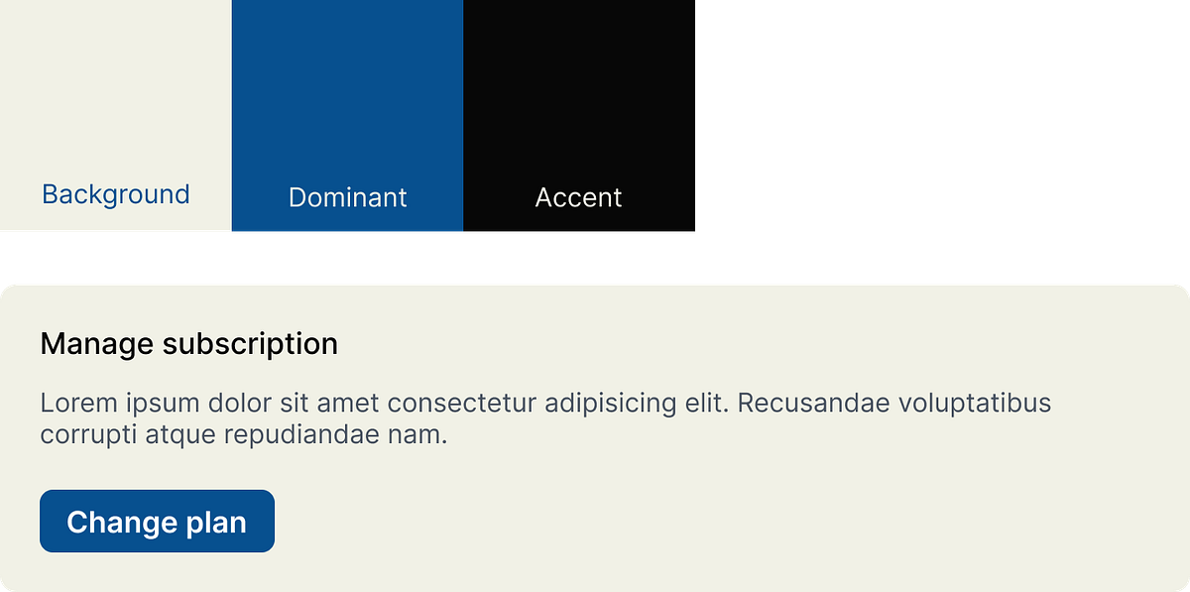This screenshot has height=592, width=1190.
Task: Click the Dominant swatch label text
Action: [347, 197]
